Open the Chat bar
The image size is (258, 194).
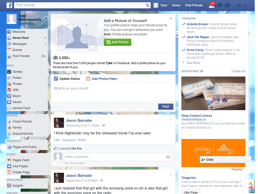point(225,160)
